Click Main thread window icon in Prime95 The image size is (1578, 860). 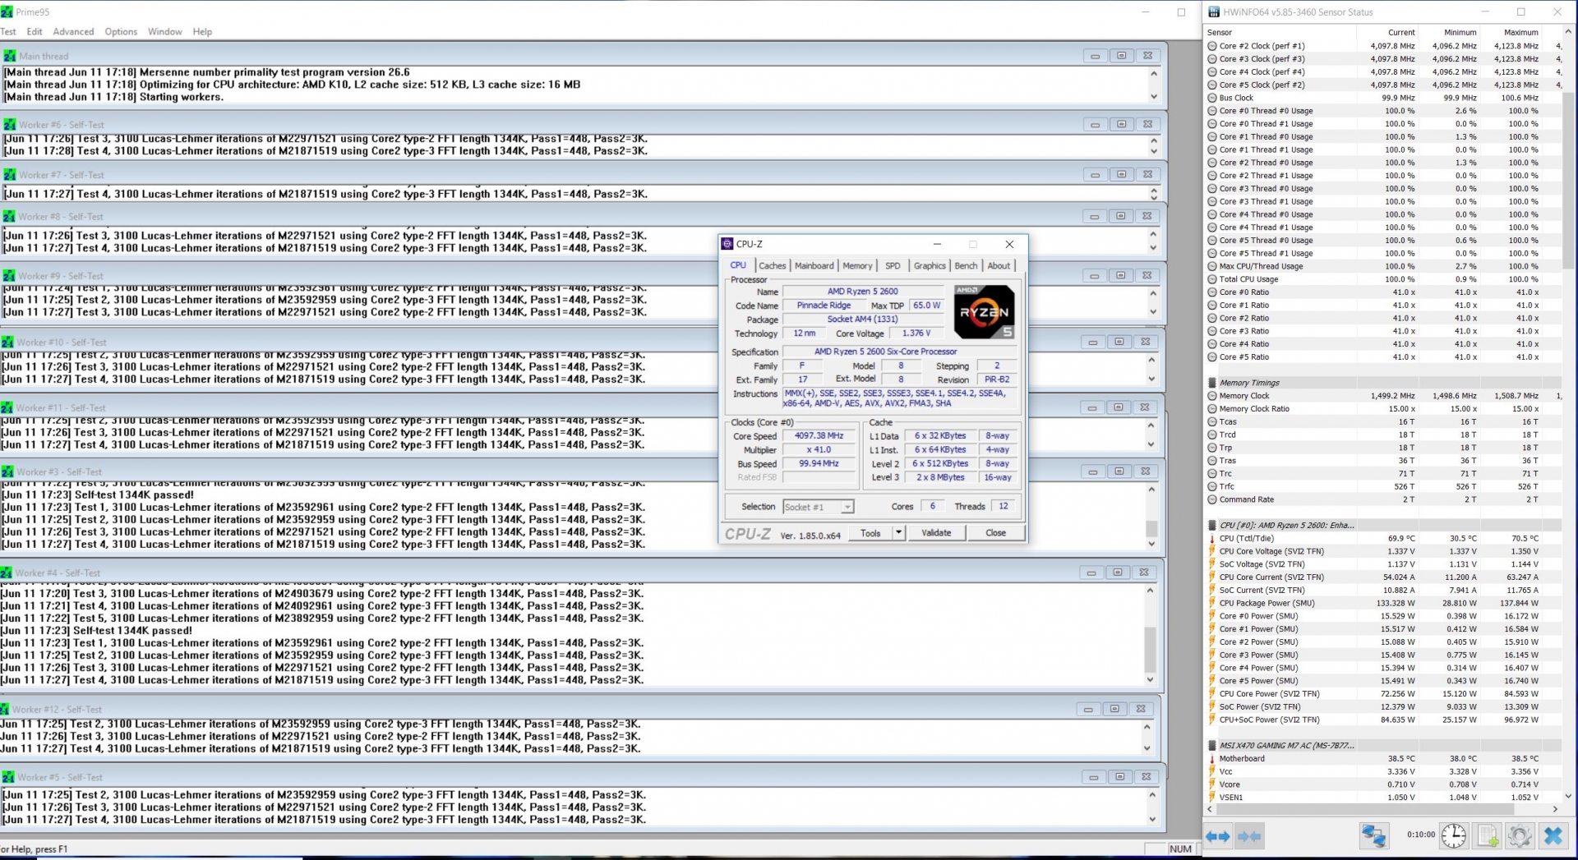(x=10, y=56)
